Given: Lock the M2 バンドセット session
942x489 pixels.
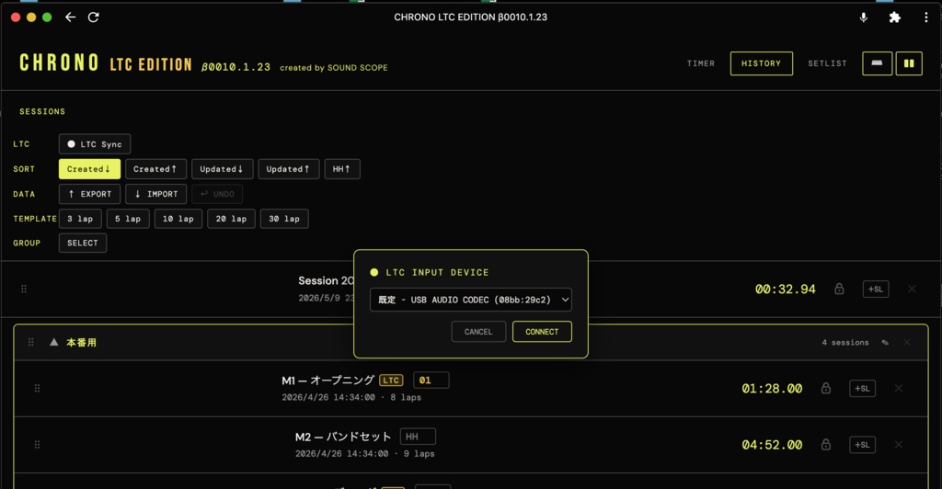Looking at the screenshot, I should 826,445.
